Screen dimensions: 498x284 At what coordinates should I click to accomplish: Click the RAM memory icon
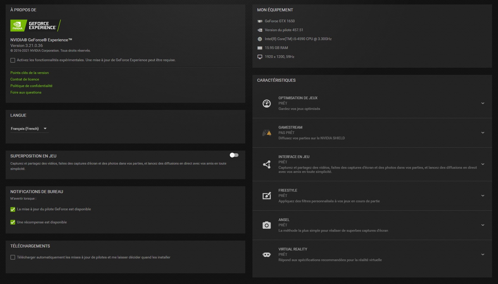point(260,48)
